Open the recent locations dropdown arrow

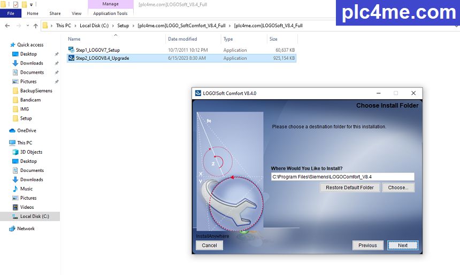28,26
